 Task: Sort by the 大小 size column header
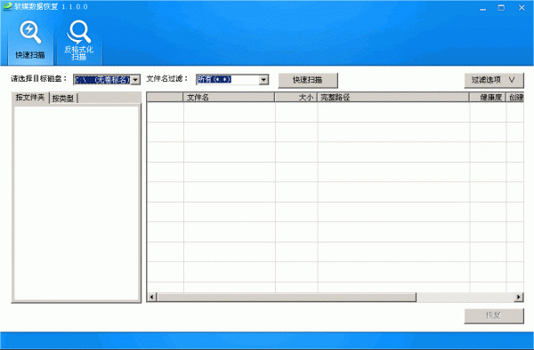296,97
